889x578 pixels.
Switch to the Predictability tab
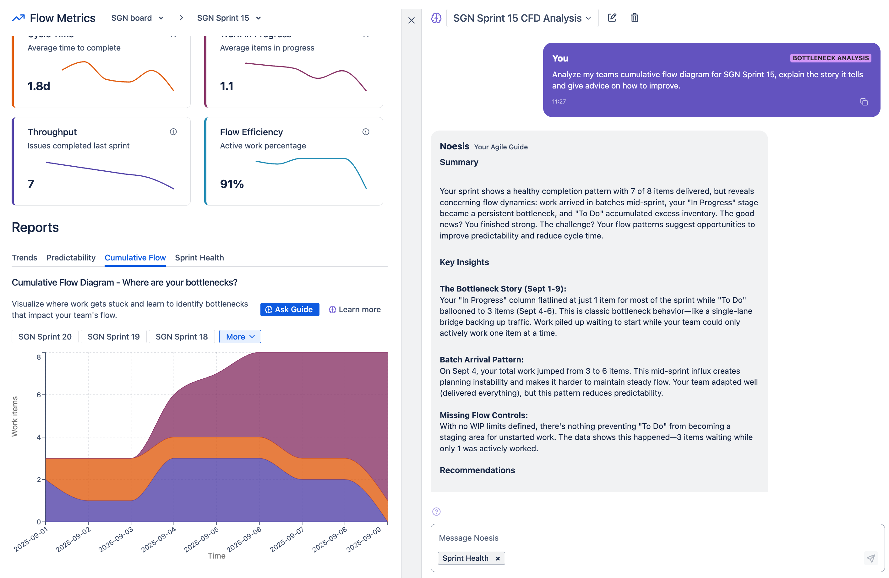(71, 258)
